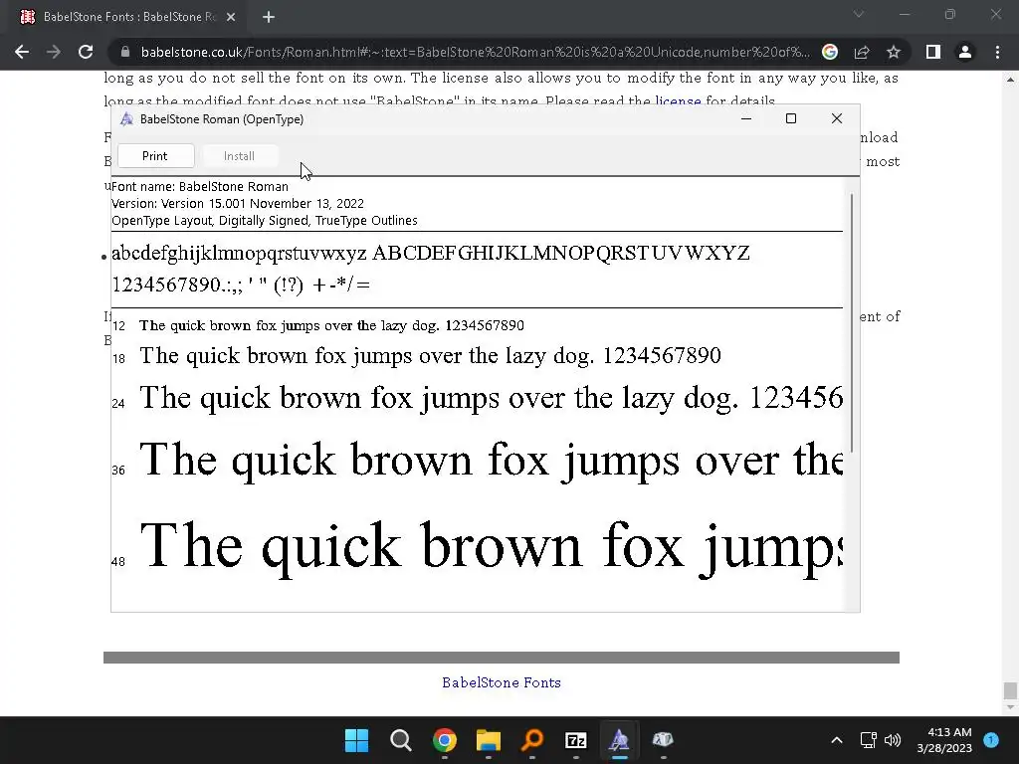This screenshot has width=1019, height=764.
Task: Click the digits and punctuation sample line
Action: 241,285
